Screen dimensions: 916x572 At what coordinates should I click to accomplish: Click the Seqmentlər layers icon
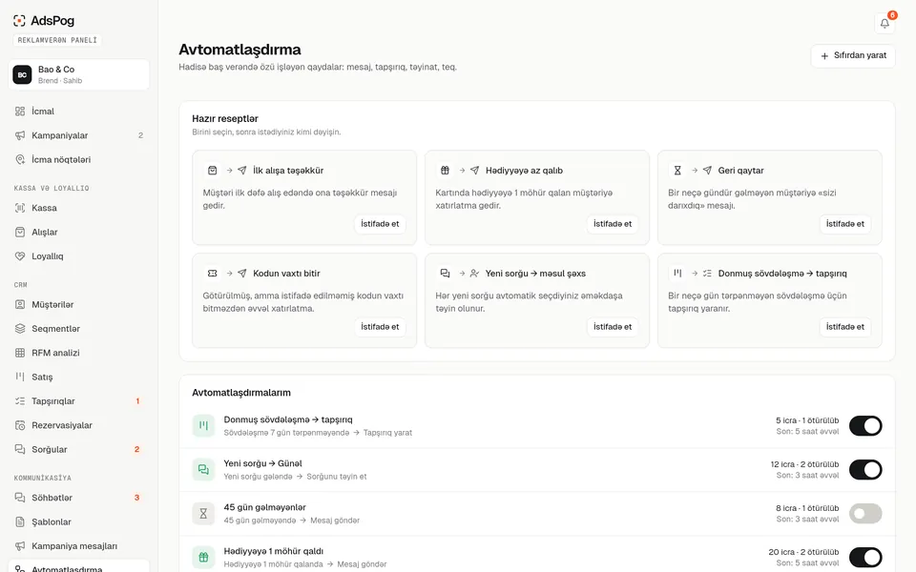pos(20,329)
